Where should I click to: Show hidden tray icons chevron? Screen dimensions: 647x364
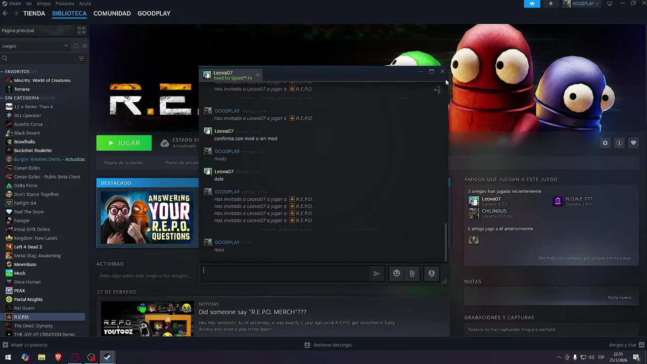(x=559, y=357)
